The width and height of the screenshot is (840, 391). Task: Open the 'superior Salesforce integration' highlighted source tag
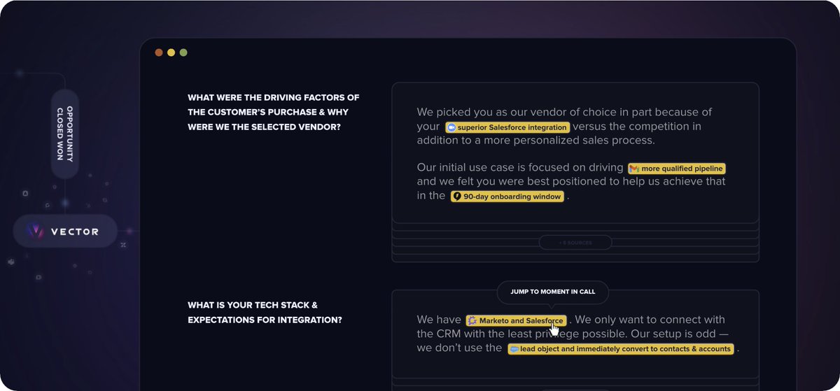(507, 127)
